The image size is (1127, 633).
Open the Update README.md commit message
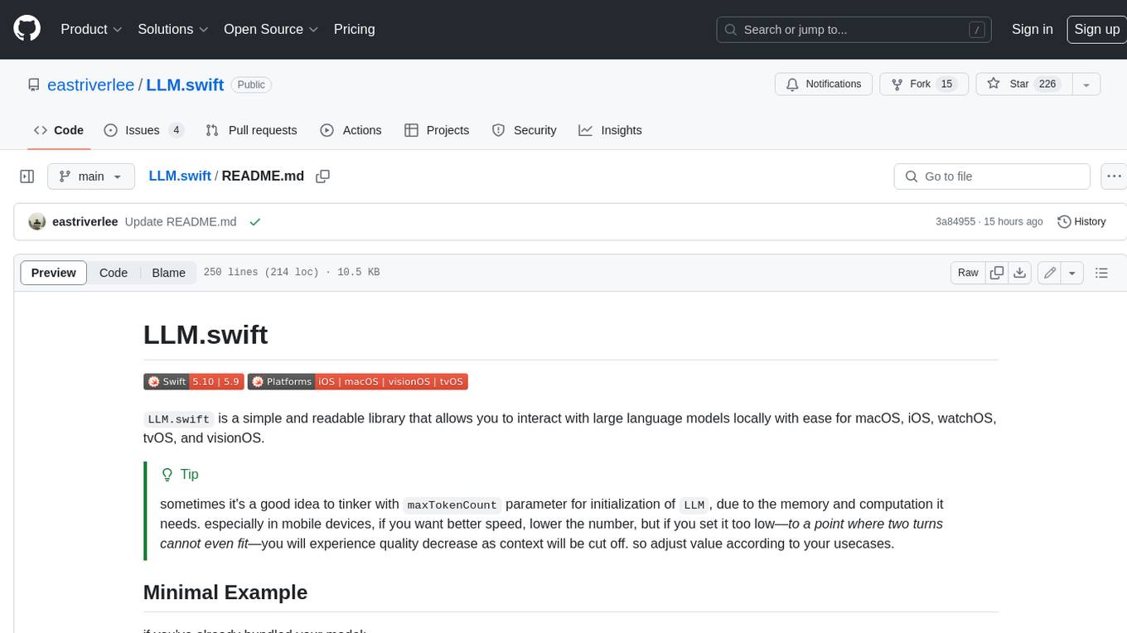(x=181, y=222)
